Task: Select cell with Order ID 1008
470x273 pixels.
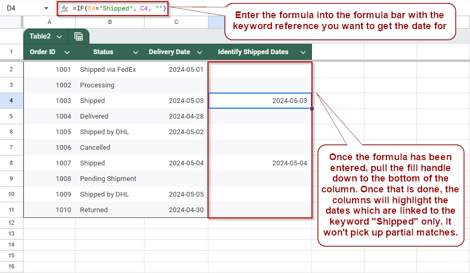Action: 49,178
